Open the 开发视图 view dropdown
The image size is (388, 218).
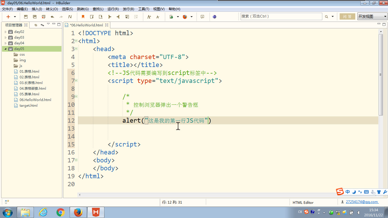(x=372, y=16)
